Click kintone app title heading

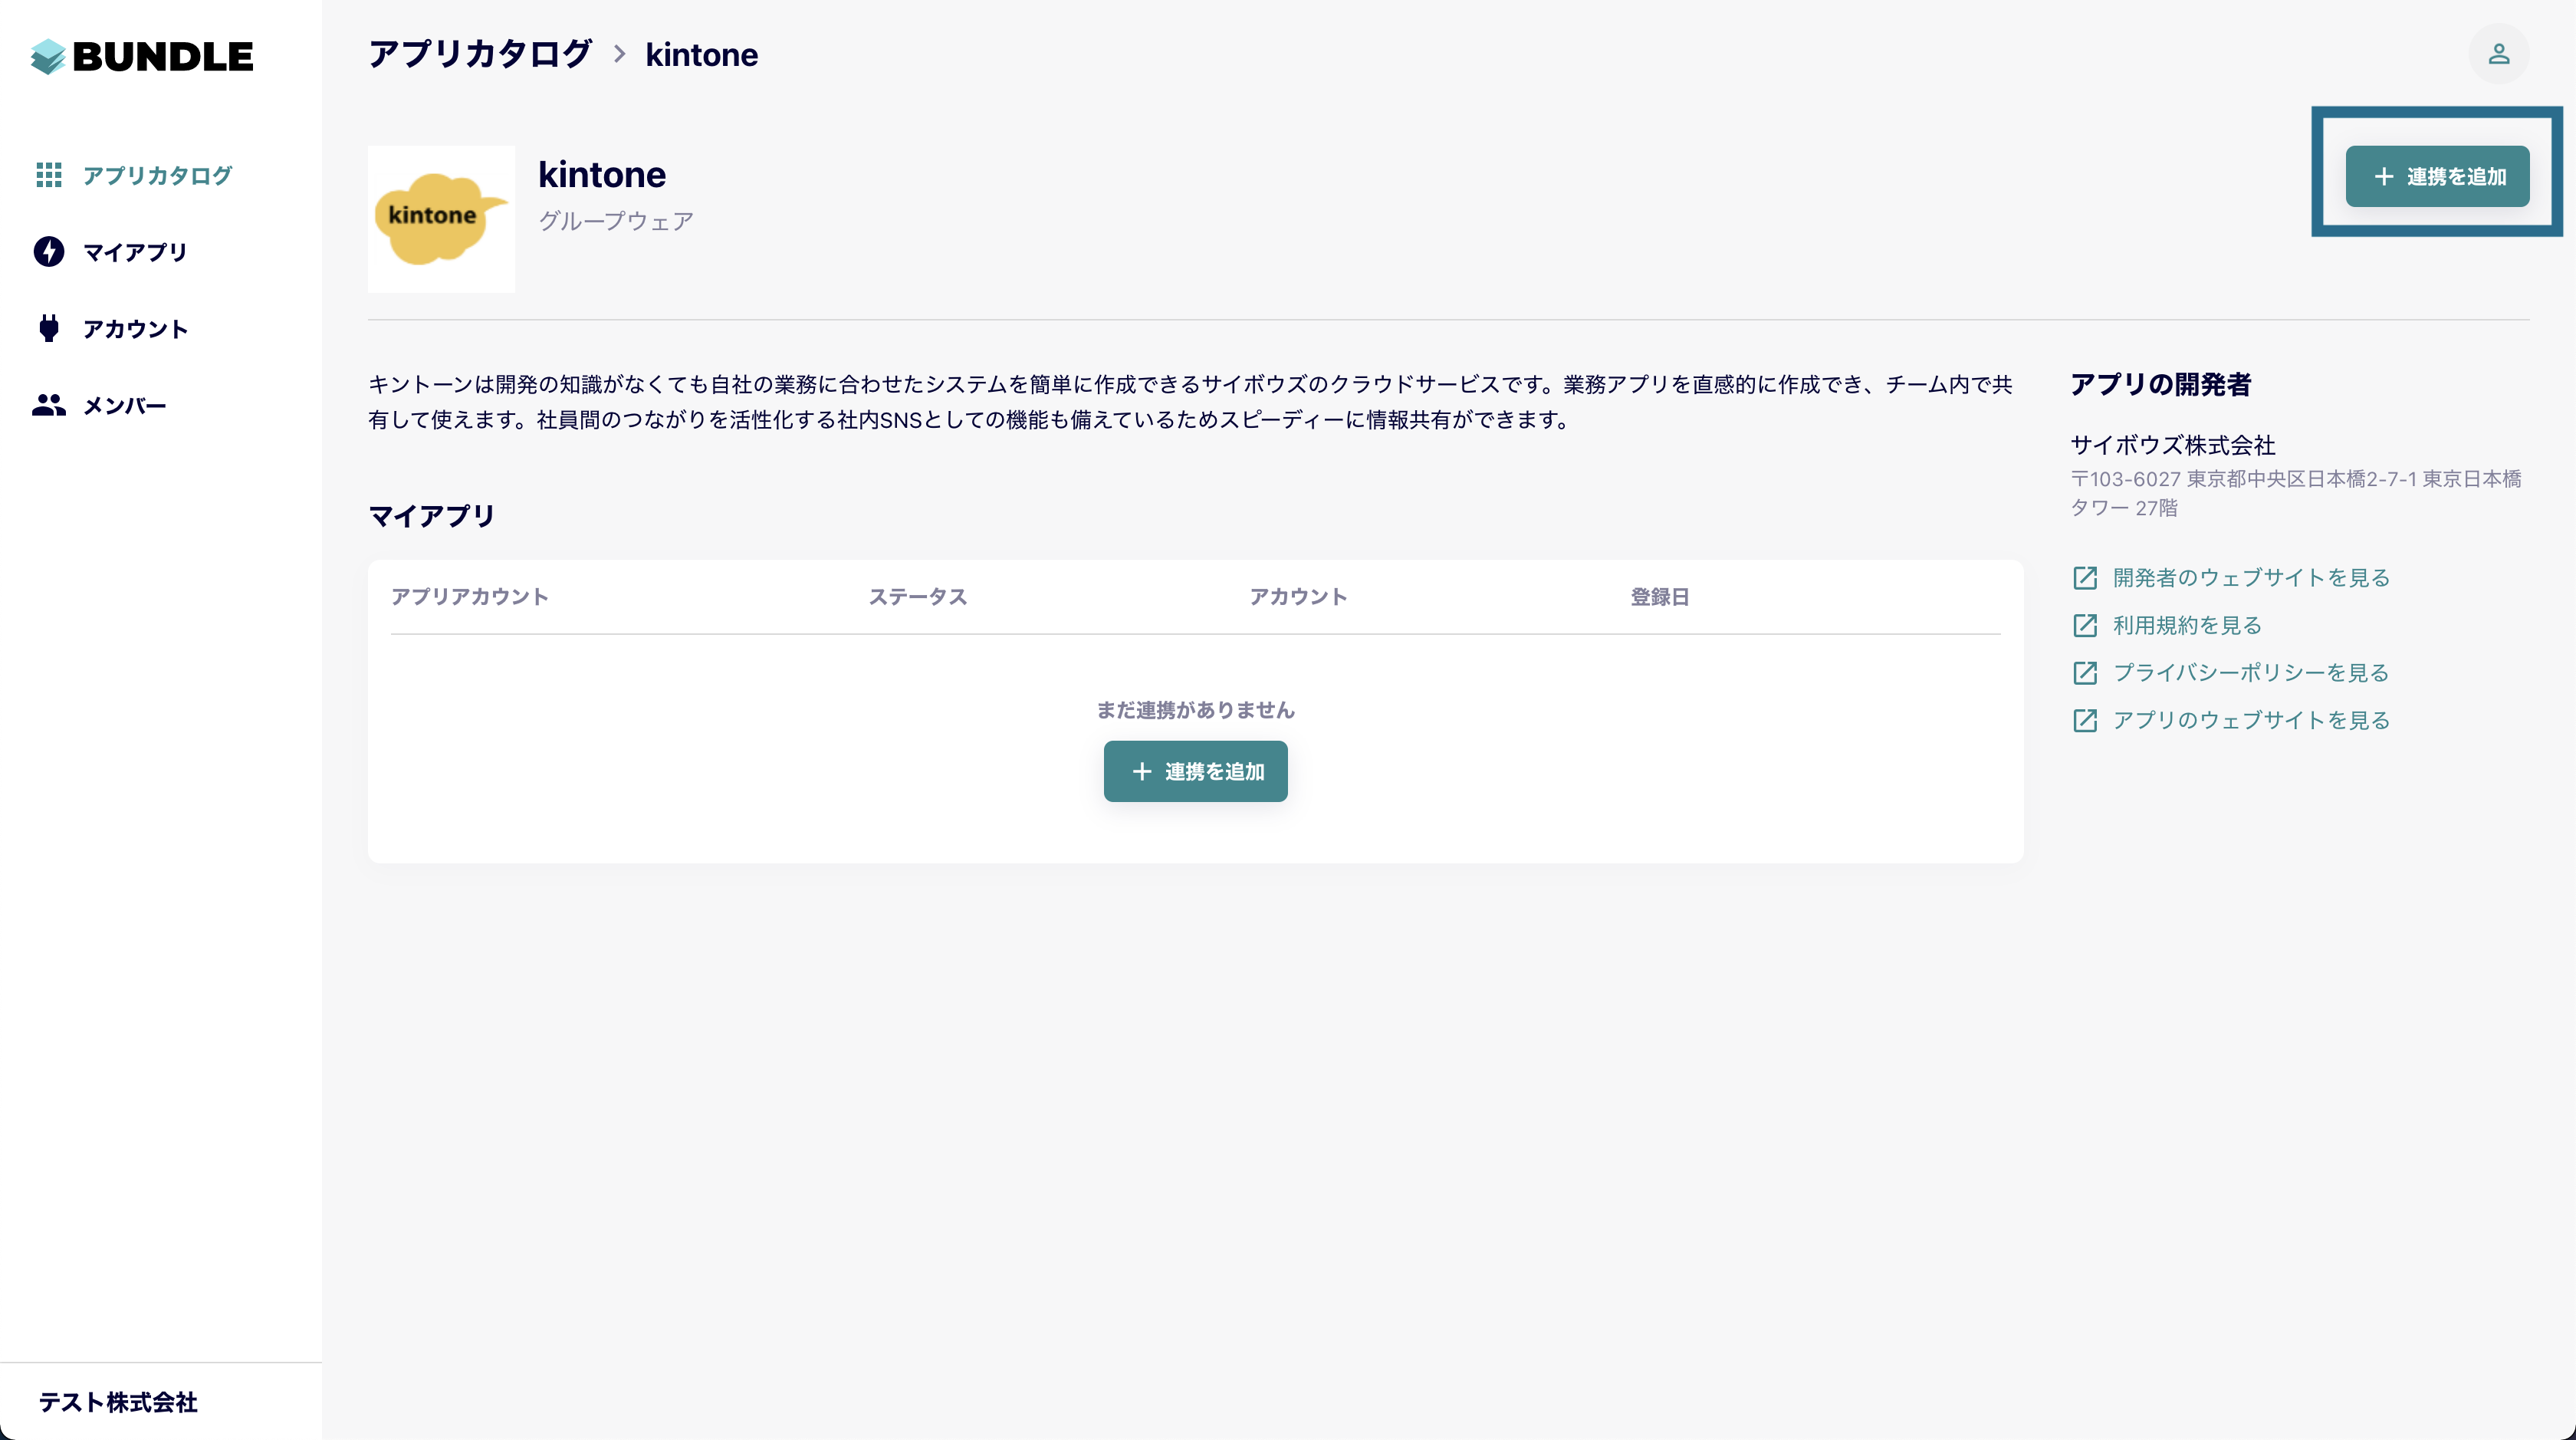[x=602, y=174]
